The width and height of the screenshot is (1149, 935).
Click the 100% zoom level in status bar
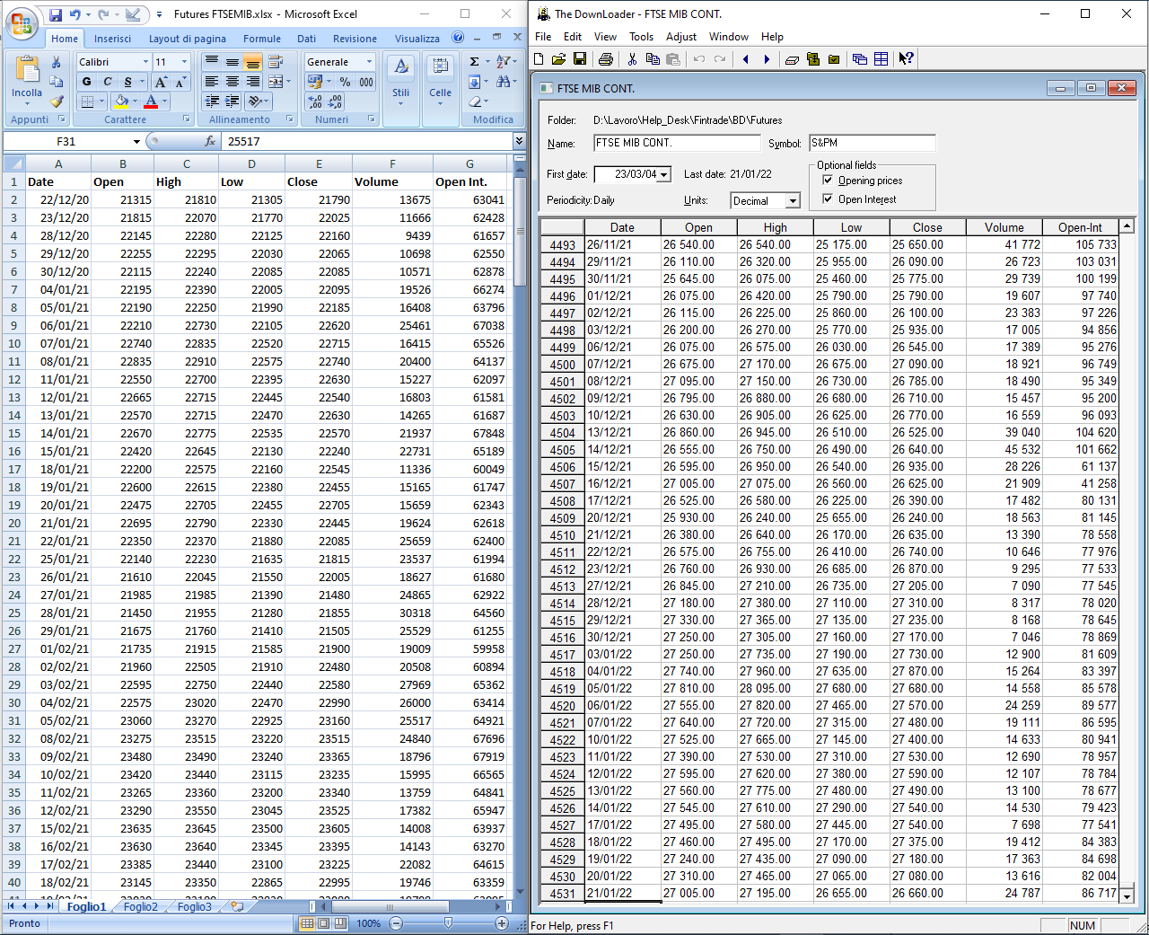pos(368,923)
